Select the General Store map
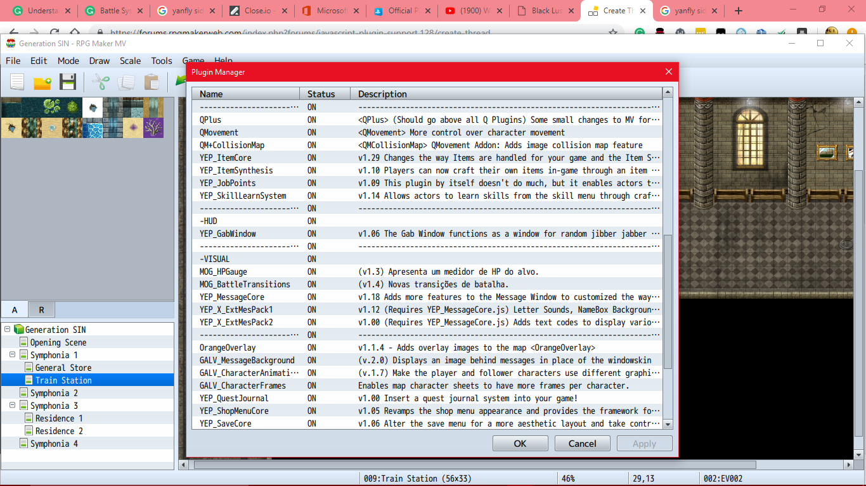The width and height of the screenshot is (866, 486). coord(63,368)
